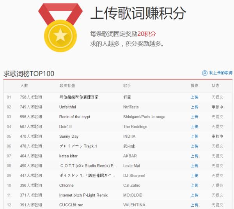Screen dimensions: 234x209
Task: Click the 507人求歌词 request count
Action: [31, 126]
